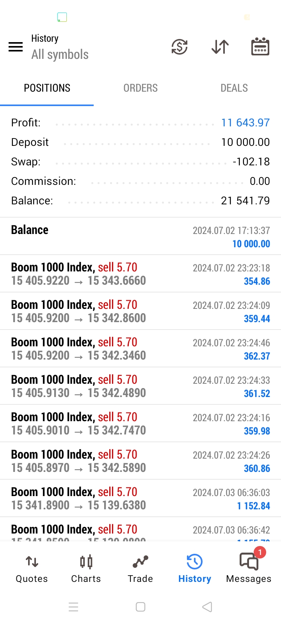The image size is (281, 624).
Task: Go to Quotes in bottom navigation
Action: [32, 569]
